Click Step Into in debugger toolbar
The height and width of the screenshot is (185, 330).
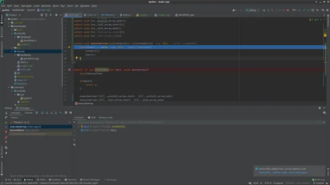pos(47,113)
